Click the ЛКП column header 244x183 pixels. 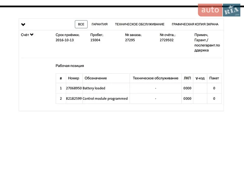tap(187, 78)
